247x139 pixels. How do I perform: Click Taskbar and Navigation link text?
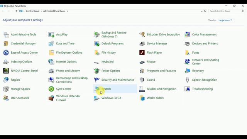coord(161,89)
